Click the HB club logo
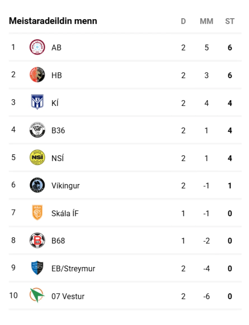The height and width of the screenshot is (325, 249). [37, 75]
